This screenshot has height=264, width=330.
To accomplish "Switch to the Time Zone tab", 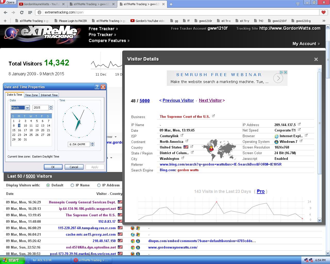I will (31, 95).
